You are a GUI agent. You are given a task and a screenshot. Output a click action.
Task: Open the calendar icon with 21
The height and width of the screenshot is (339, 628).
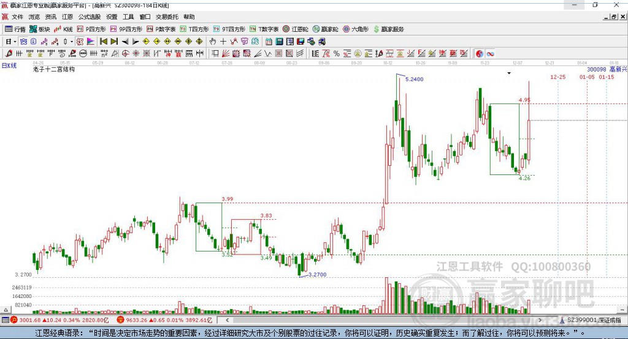[269, 42]
